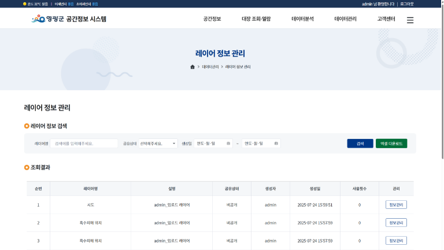Select the 데이터분석 menu
444x250 pixels.
(302, 19)
